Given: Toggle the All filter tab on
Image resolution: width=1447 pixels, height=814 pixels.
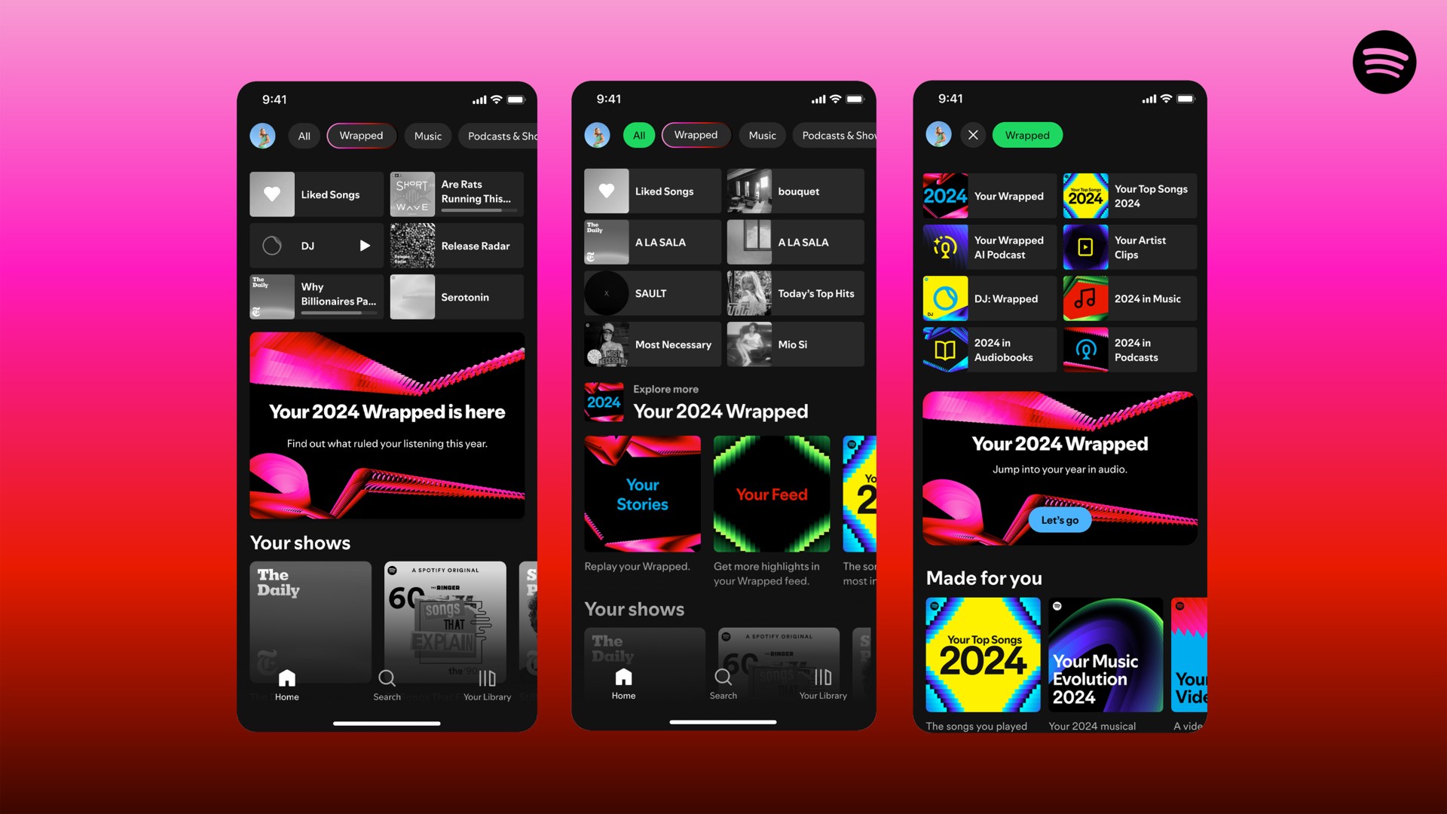Looking at the screenshot, I should 304,135.
